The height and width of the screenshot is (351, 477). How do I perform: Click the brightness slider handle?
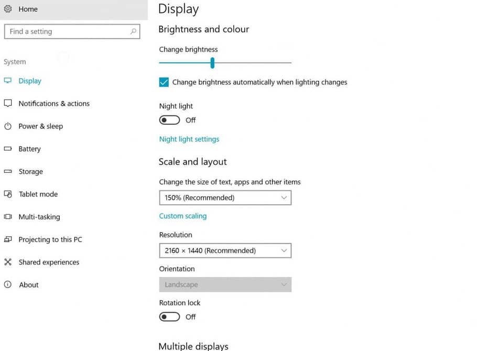tap(212, 63)
